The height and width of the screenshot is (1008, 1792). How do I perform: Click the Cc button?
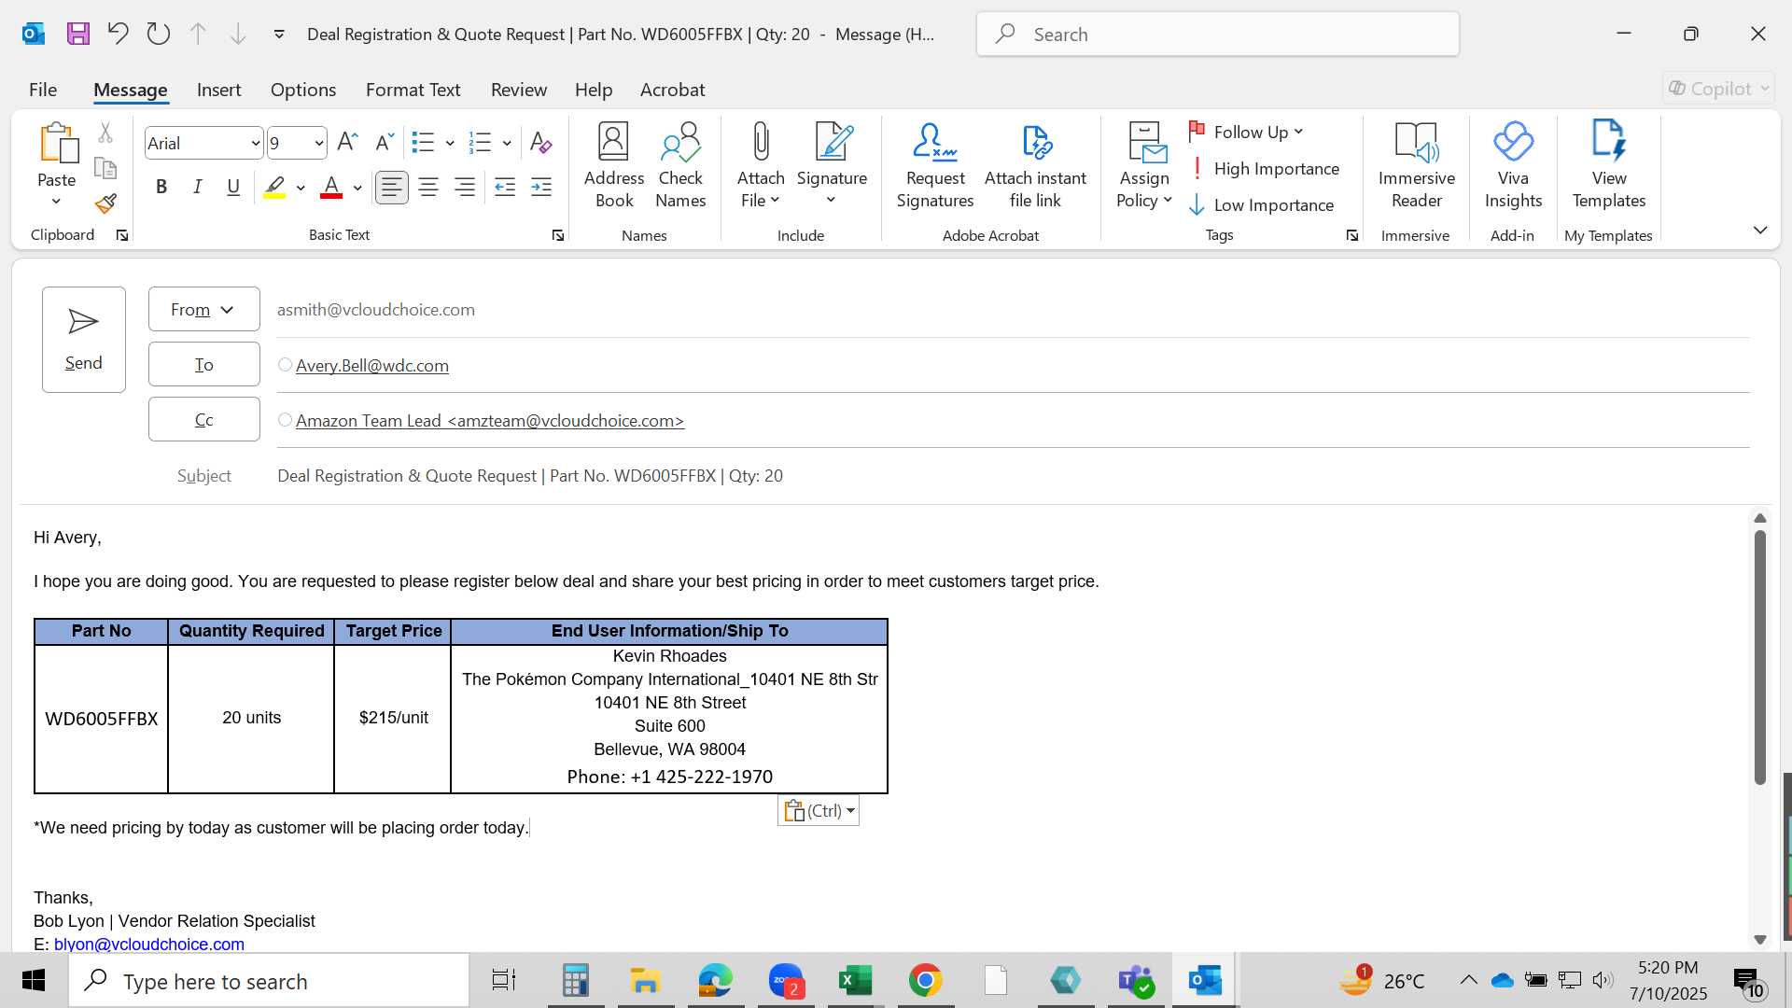click(203, 419)
